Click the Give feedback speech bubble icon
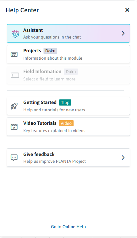This screenshot has height=238, width=137. (14, 158)
